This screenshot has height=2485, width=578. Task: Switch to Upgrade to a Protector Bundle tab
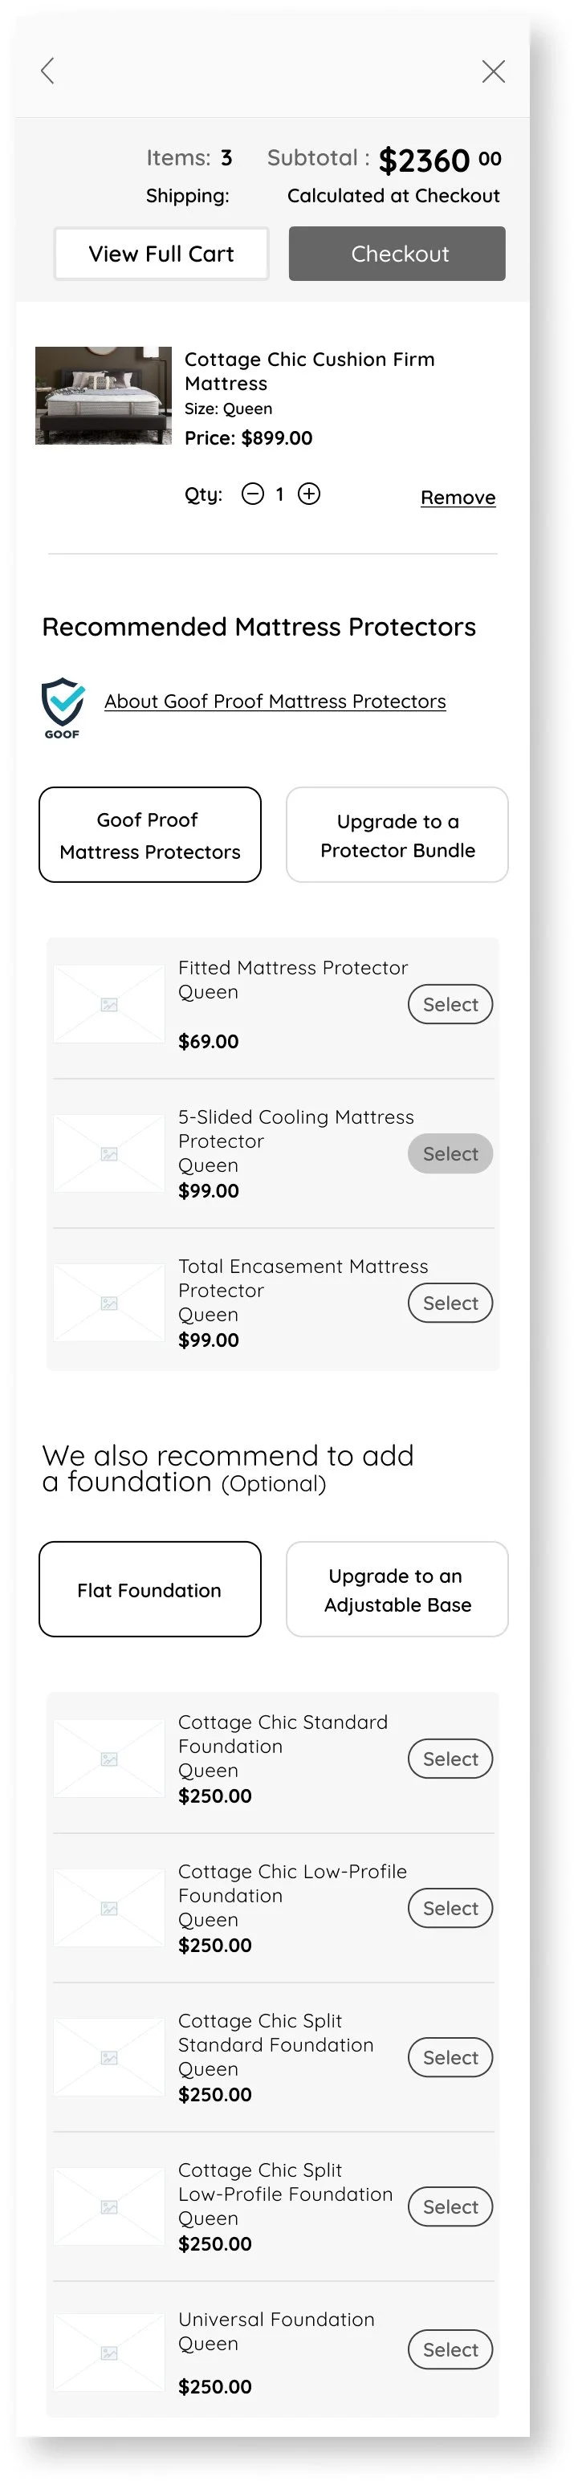[x=397, y=835]
